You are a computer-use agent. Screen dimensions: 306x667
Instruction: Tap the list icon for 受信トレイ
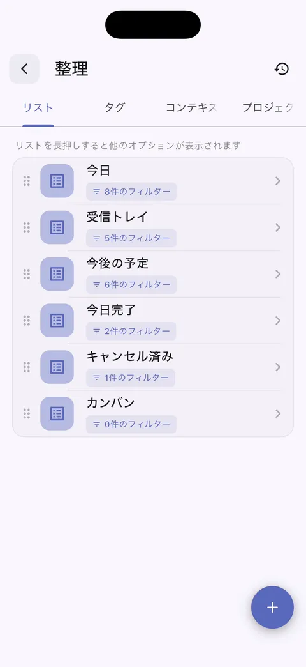click(x=57, y=227)
